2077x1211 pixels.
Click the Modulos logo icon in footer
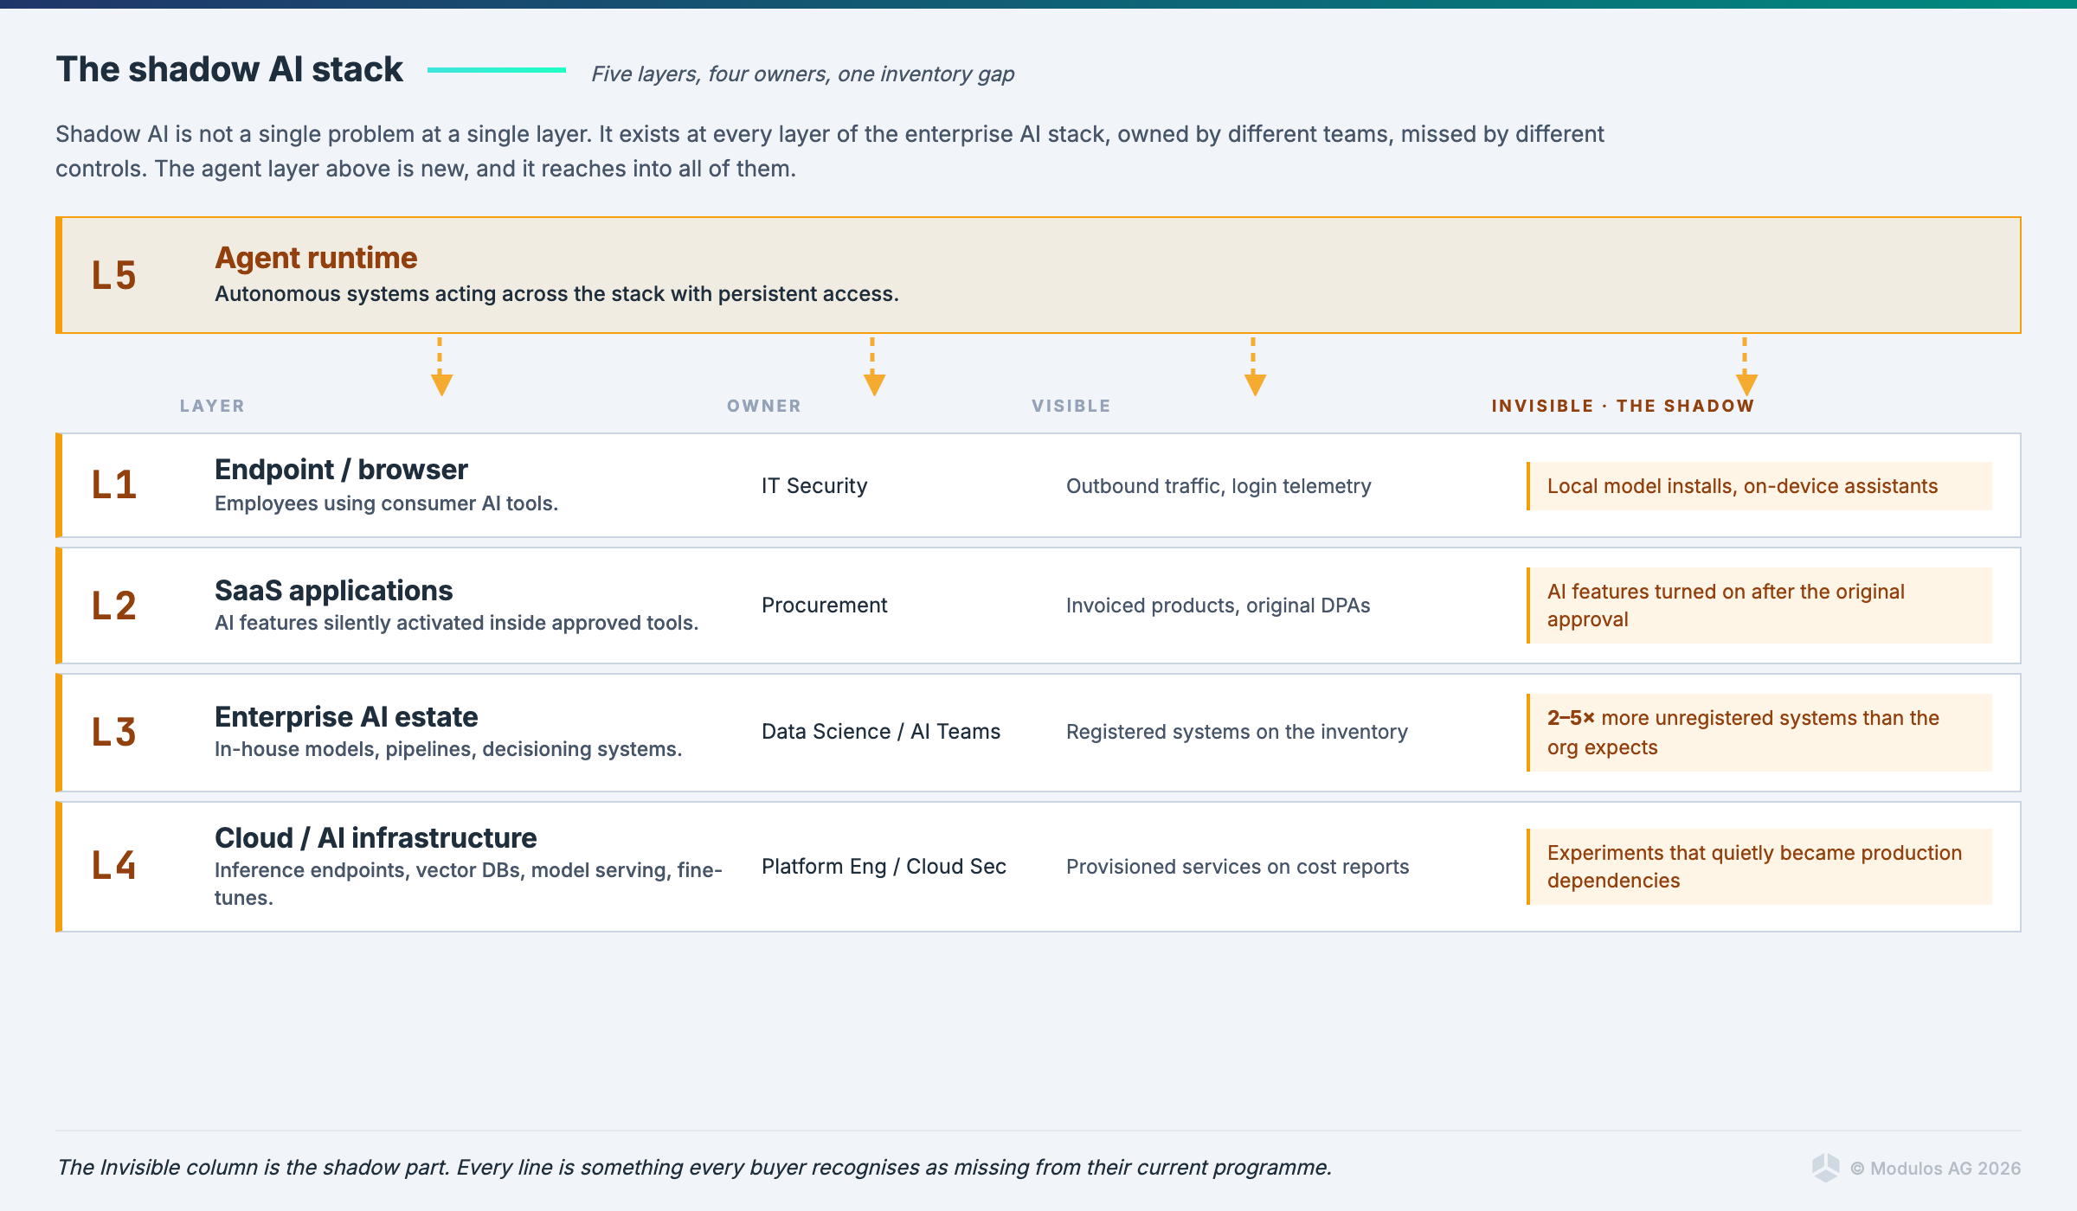(x=1826, y=1168)
